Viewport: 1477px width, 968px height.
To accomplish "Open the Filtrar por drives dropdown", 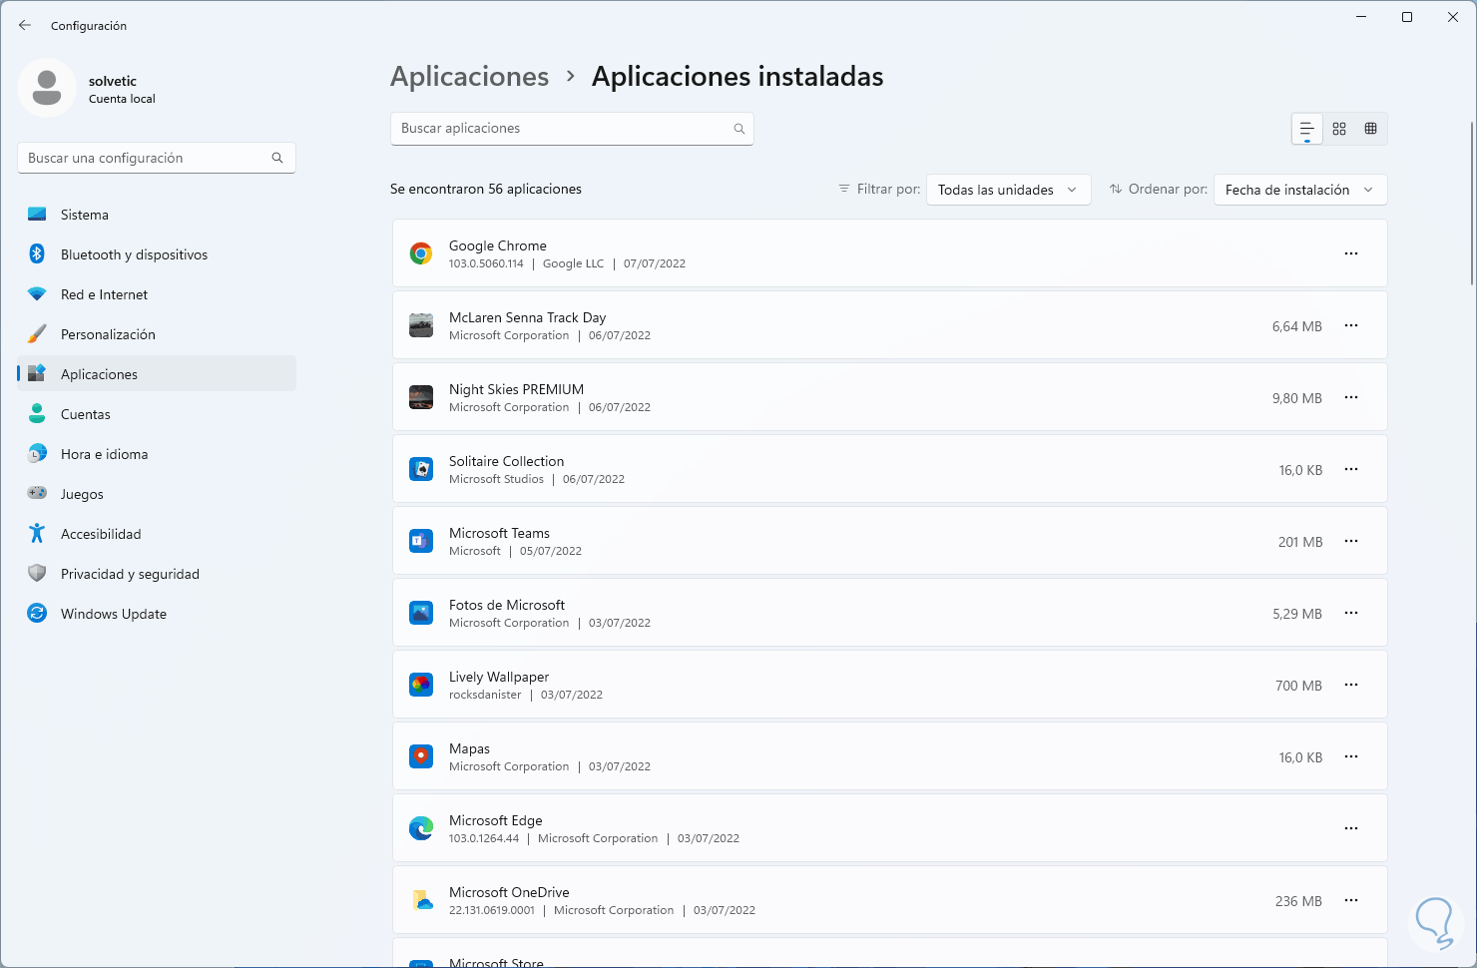I will (1008, 190).
